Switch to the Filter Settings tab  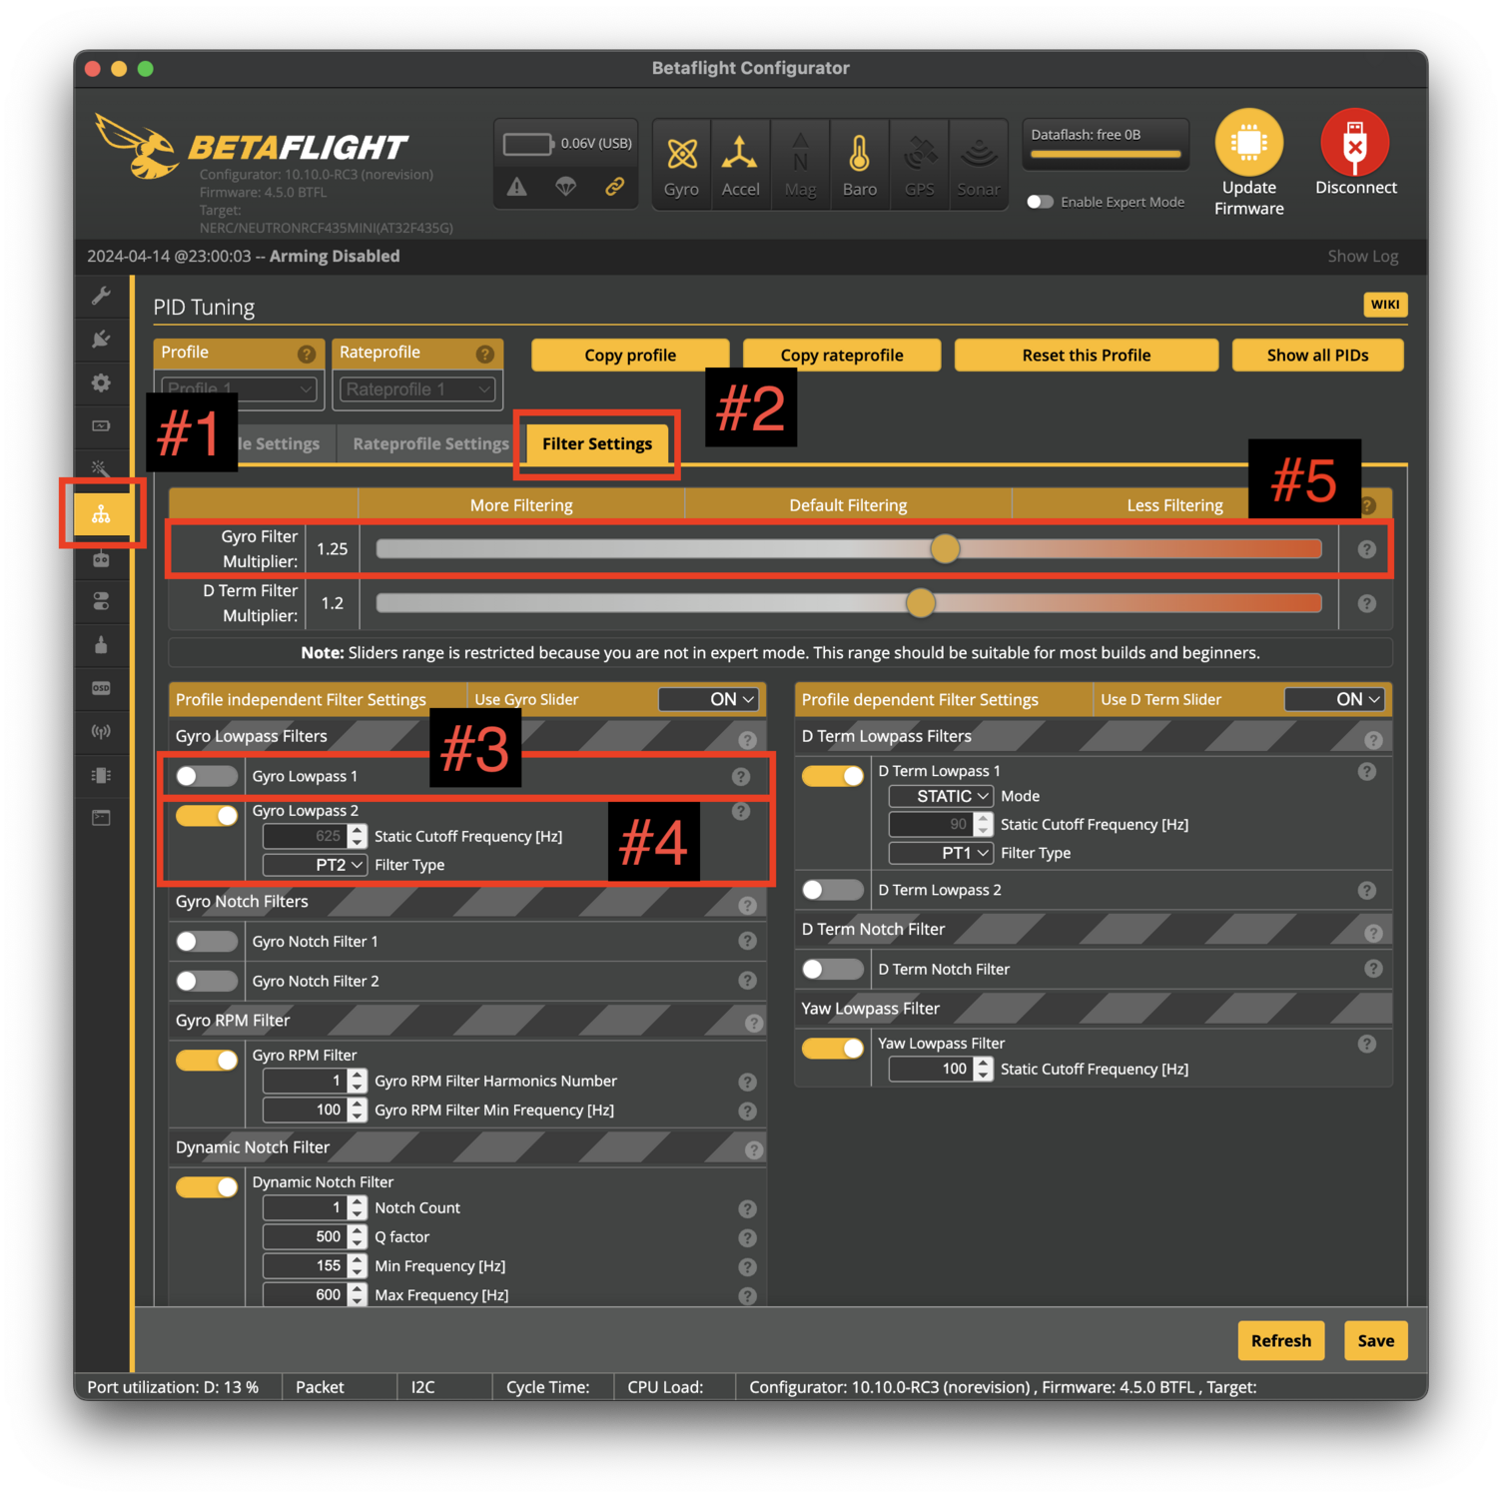coord(596,443)
